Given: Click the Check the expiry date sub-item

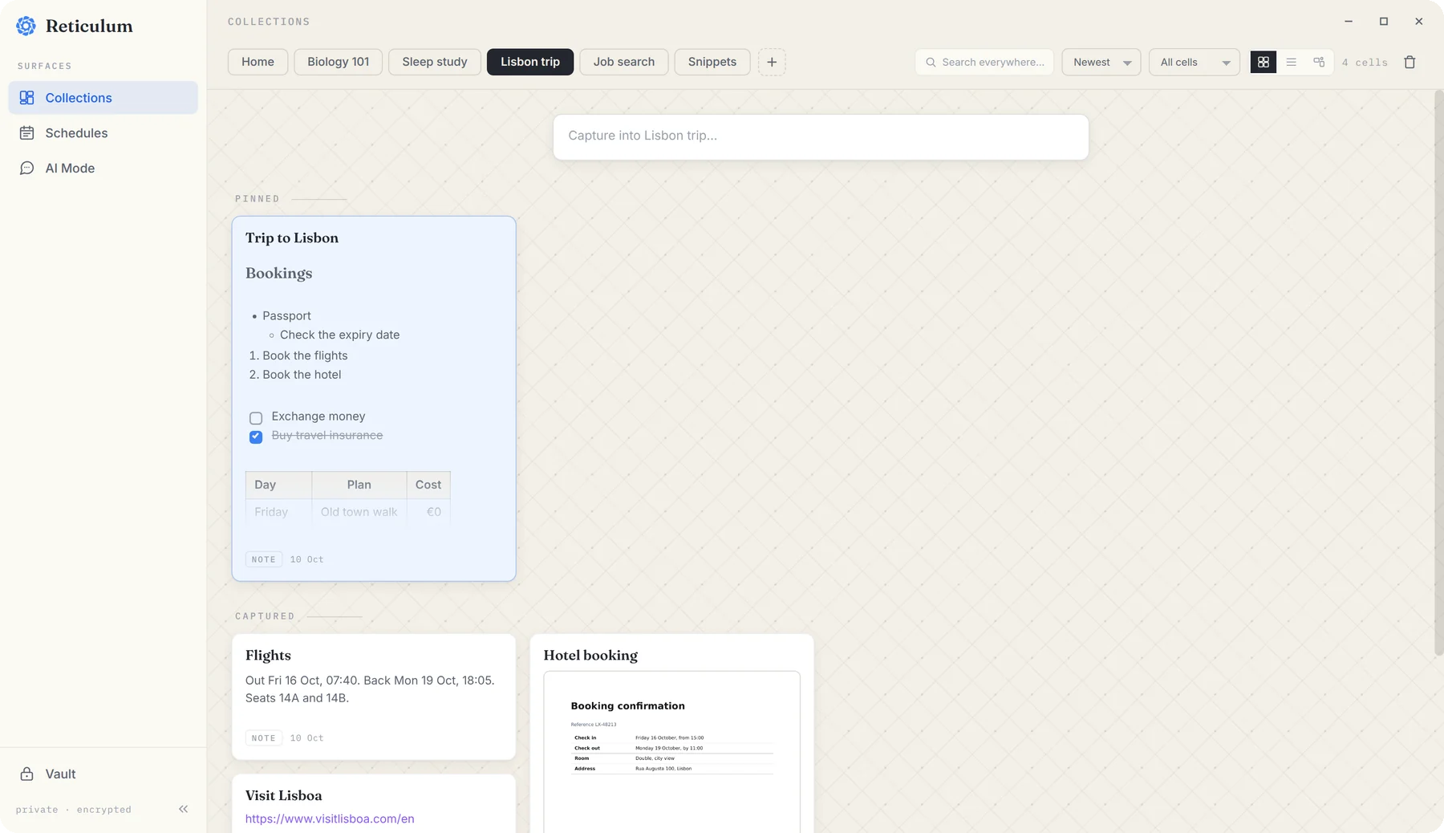Looking at the screenshot, I should [339, 335].
